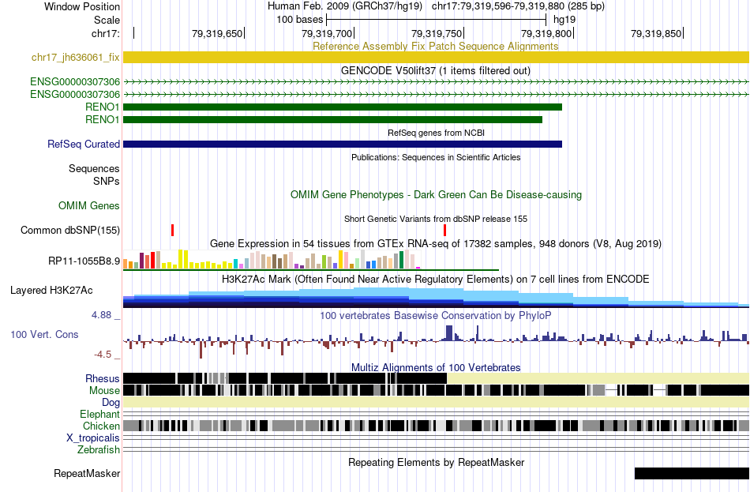Open 100 vertebrates Basewise Conservation by PhyloP title
Viewport: 750px width, 492px height.
[x=435, y=316]
